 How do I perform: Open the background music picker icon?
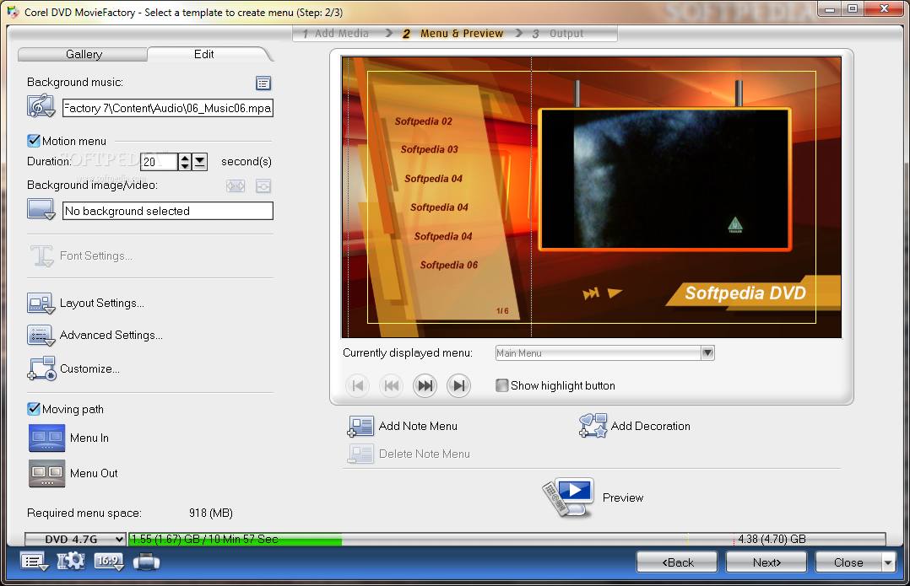[41, 106]
